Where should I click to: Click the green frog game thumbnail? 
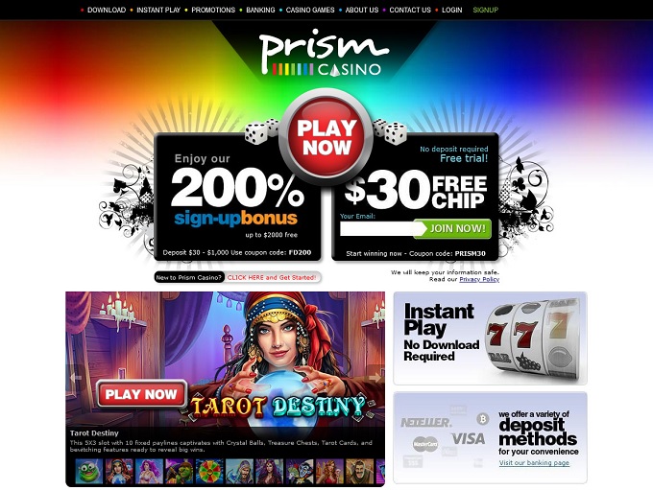pos(88,471)
